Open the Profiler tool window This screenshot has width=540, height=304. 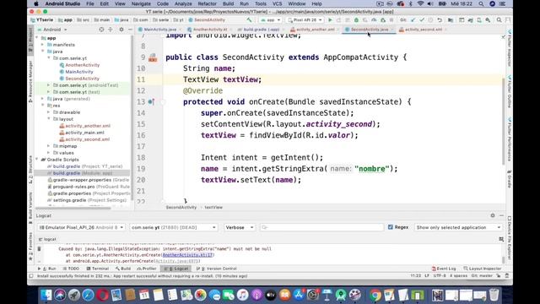(x=147, y=269)
